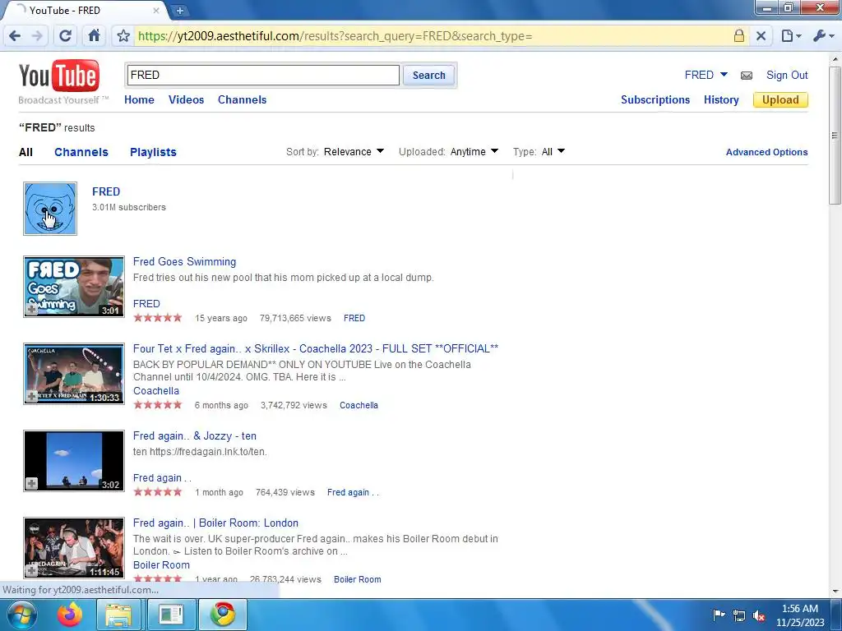
Task: Open the Sort by Relevance dropdown
Action: pos(354,152)
